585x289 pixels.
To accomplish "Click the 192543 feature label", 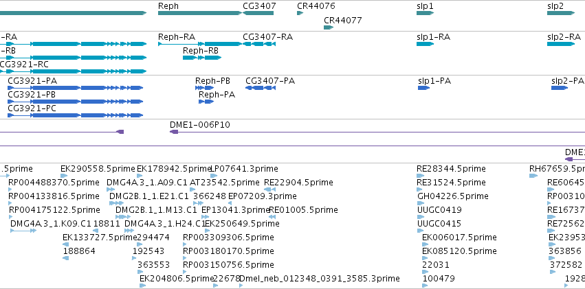I will click(148, 252).
